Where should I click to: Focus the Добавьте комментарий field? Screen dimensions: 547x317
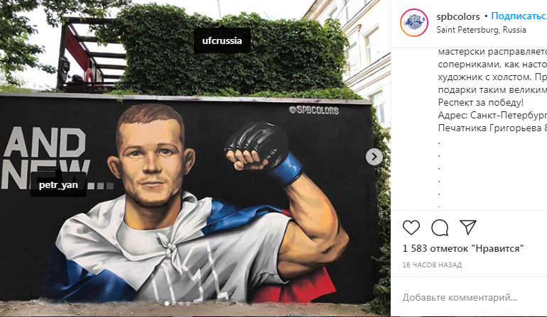[x=469, y=297]
